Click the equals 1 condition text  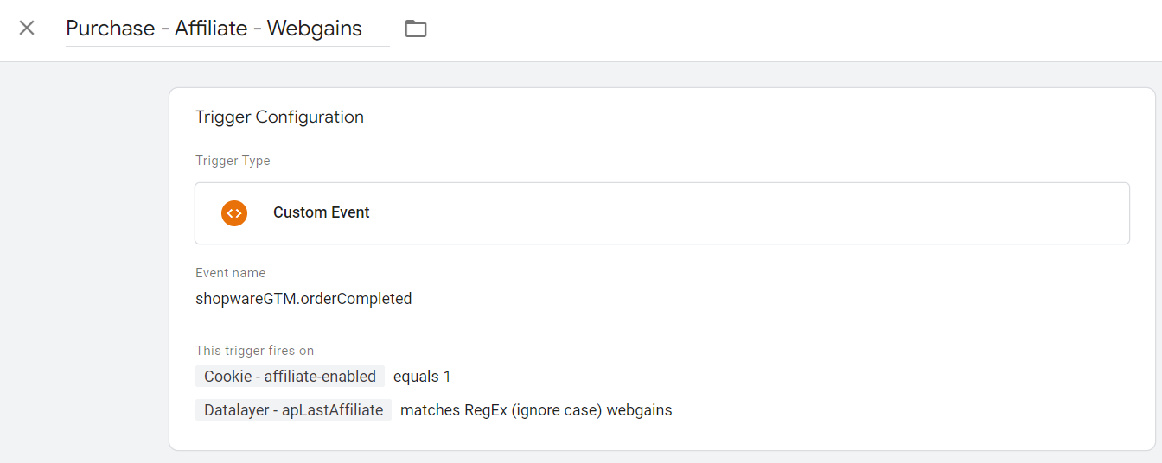coord(422,377)
